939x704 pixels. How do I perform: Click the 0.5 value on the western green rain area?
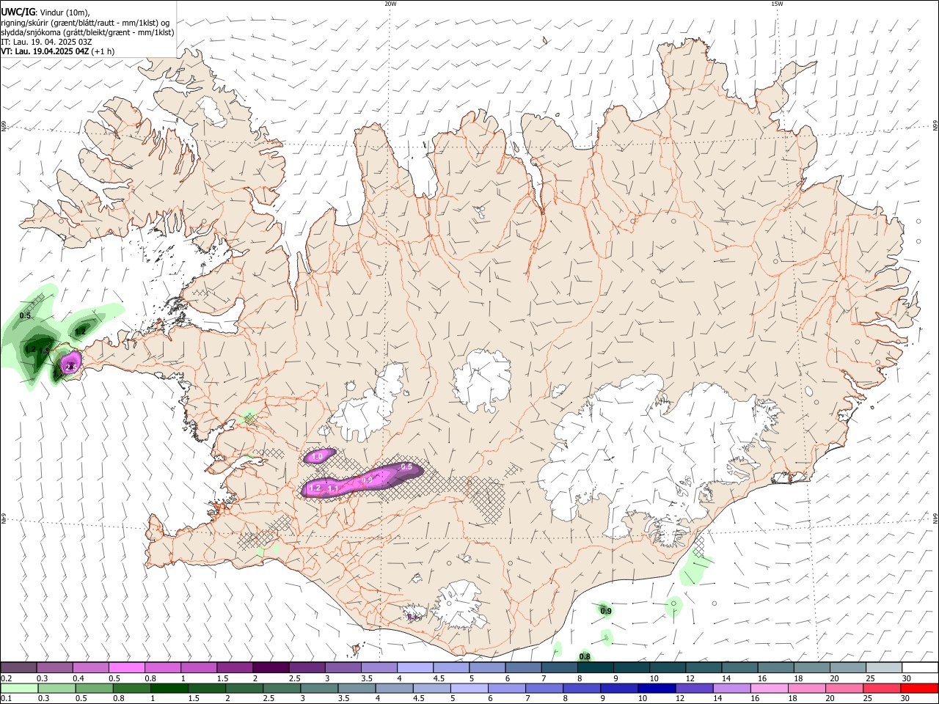point(25,316)
